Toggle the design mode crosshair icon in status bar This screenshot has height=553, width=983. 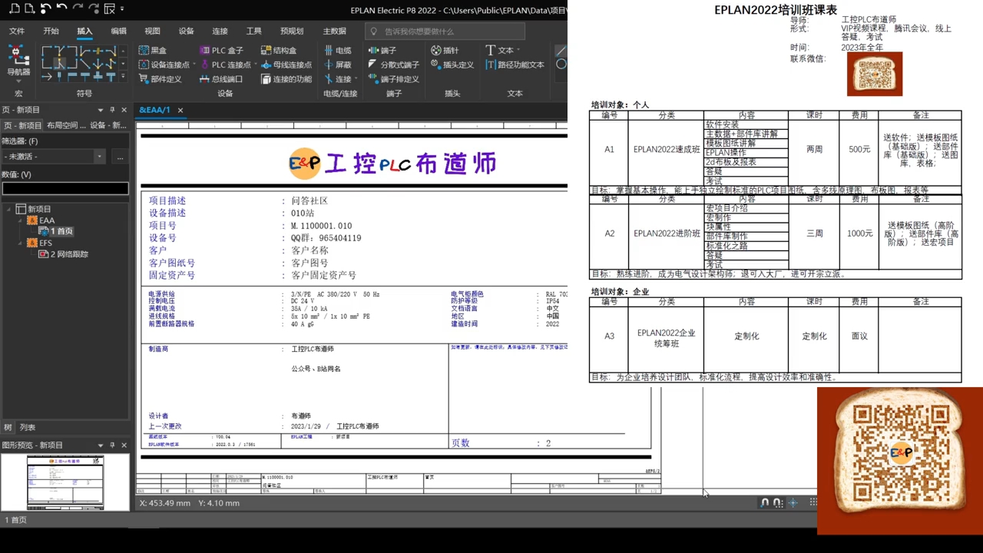(793, 503)
